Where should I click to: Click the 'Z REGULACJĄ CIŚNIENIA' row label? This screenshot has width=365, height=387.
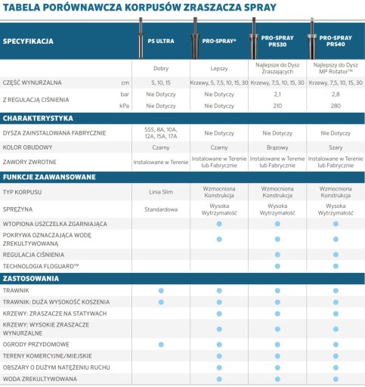36,100
